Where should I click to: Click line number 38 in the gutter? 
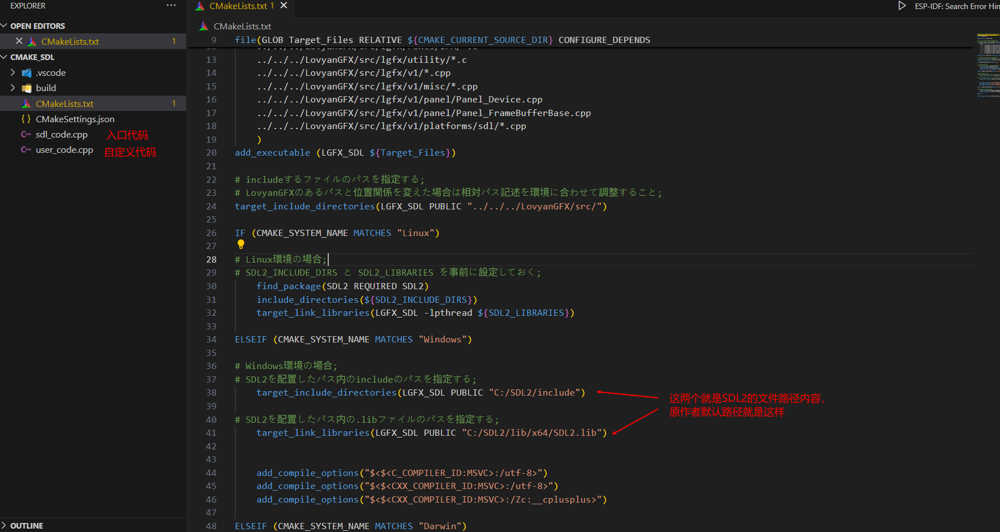coord(211,393)
